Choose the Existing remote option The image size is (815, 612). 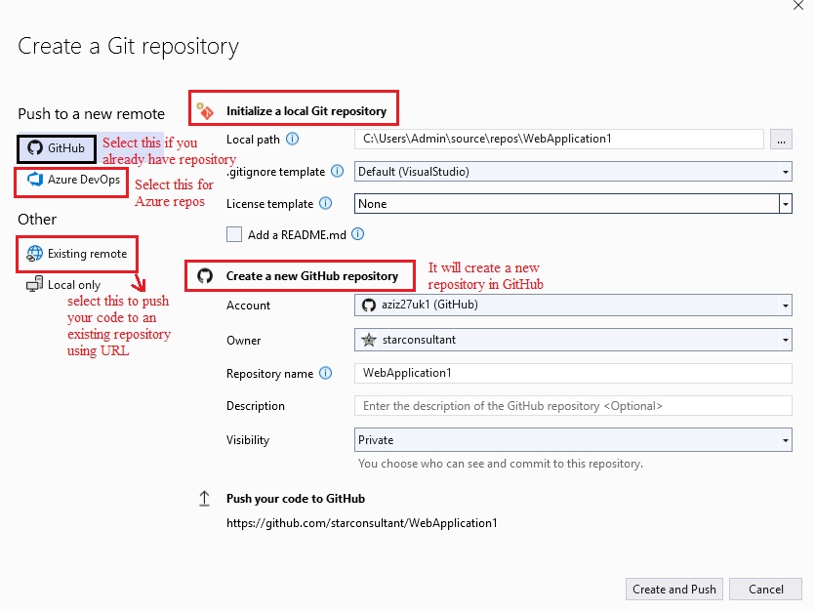pyautogui.click(x=77, y=254)
